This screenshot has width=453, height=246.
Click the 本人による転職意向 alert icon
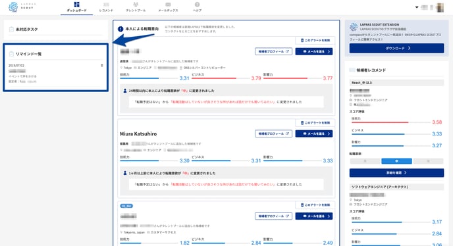point(120,29)
